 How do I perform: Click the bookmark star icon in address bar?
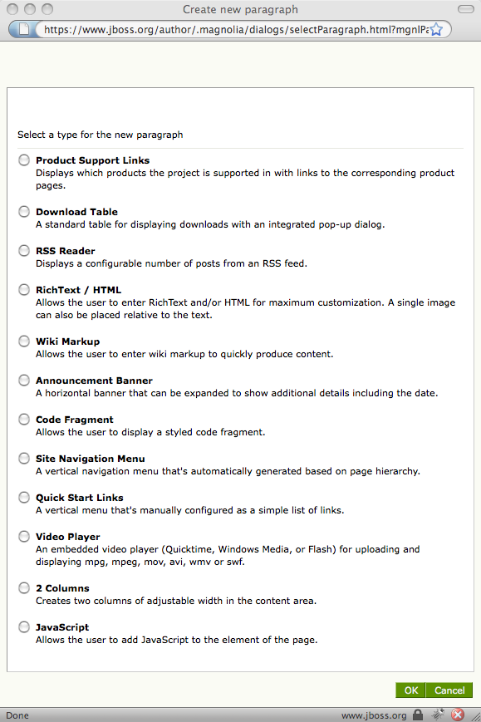pos(436,29)
